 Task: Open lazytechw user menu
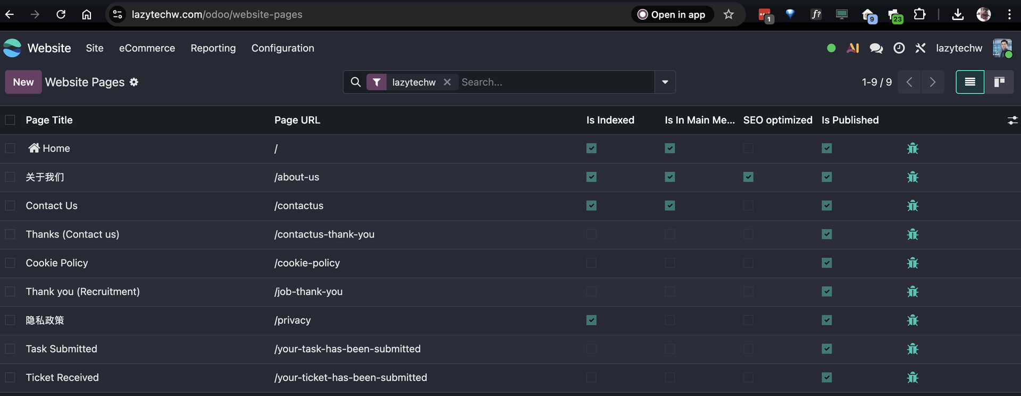(x=959, y=48)
